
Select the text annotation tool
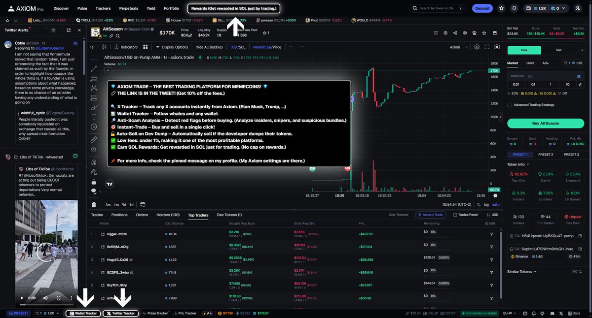(x=94, y=117)
